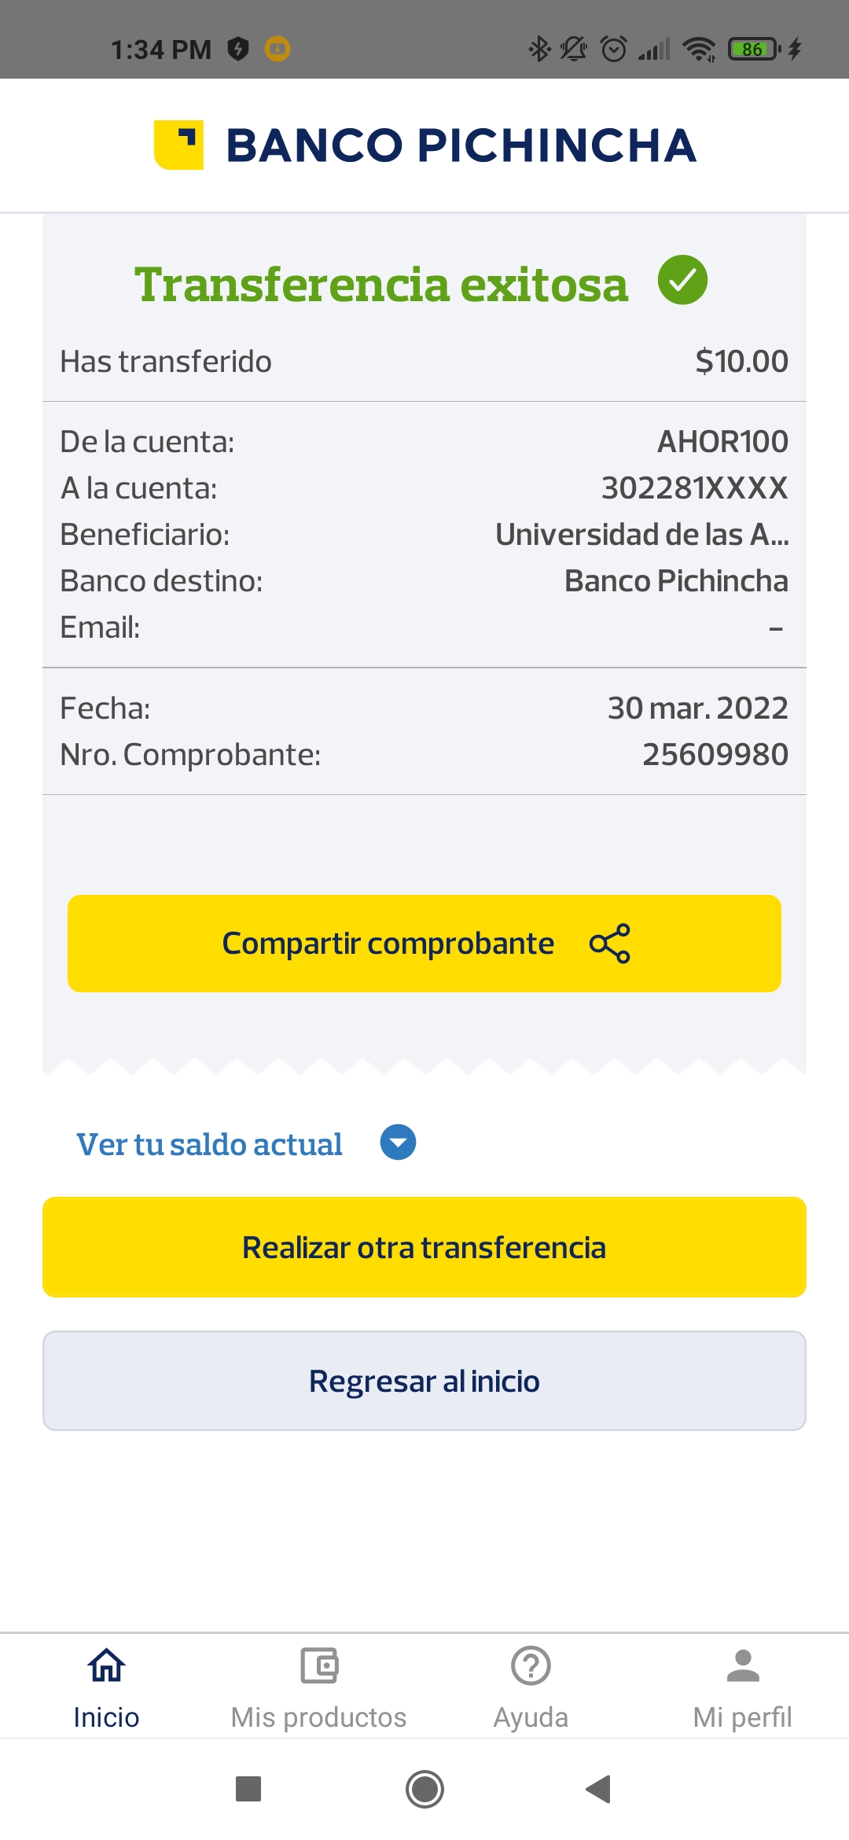Tap the question mark Ayuda icon

531,1665
